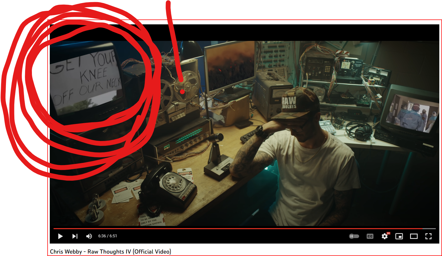
Task: Skip to the next video
Action: tap(75, 236)
